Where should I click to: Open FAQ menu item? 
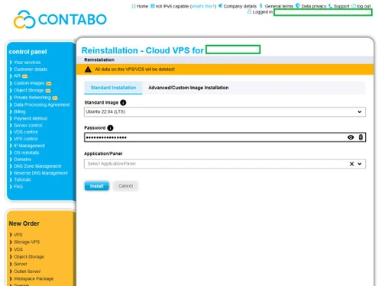pos(18,186)
